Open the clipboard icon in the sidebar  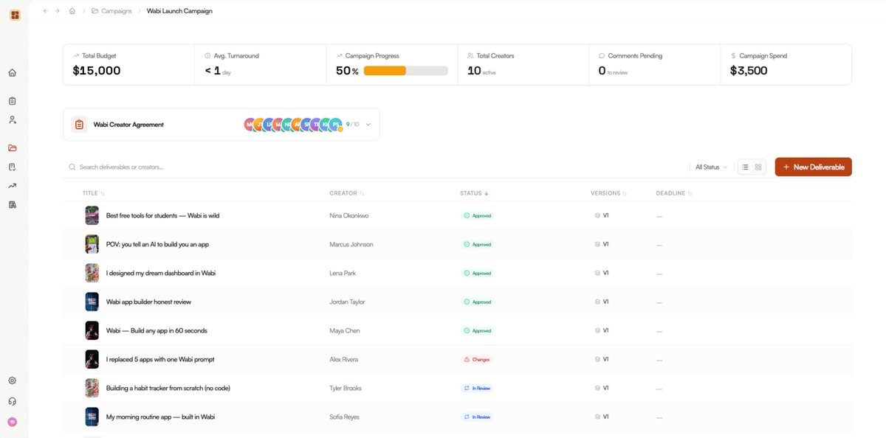coord(13,101)
